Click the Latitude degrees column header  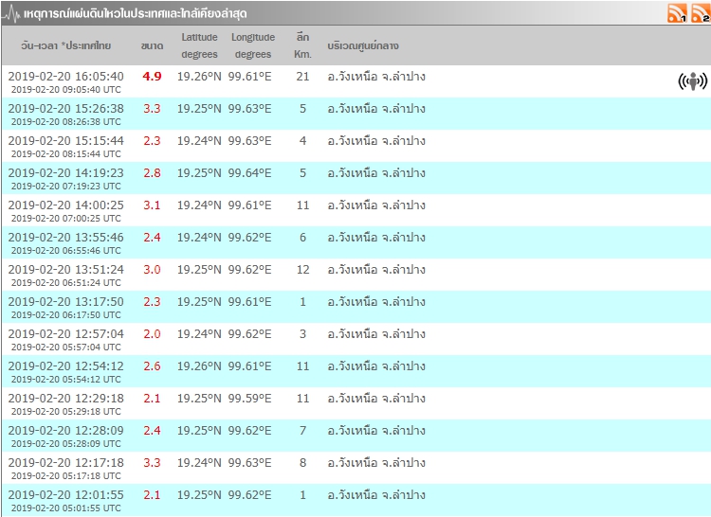(x=199, y=45)
